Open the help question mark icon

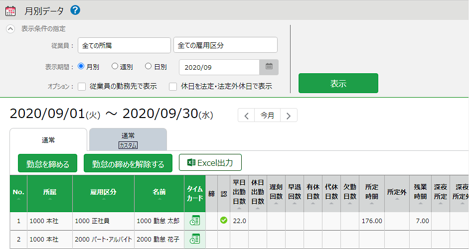coord(75,10)
